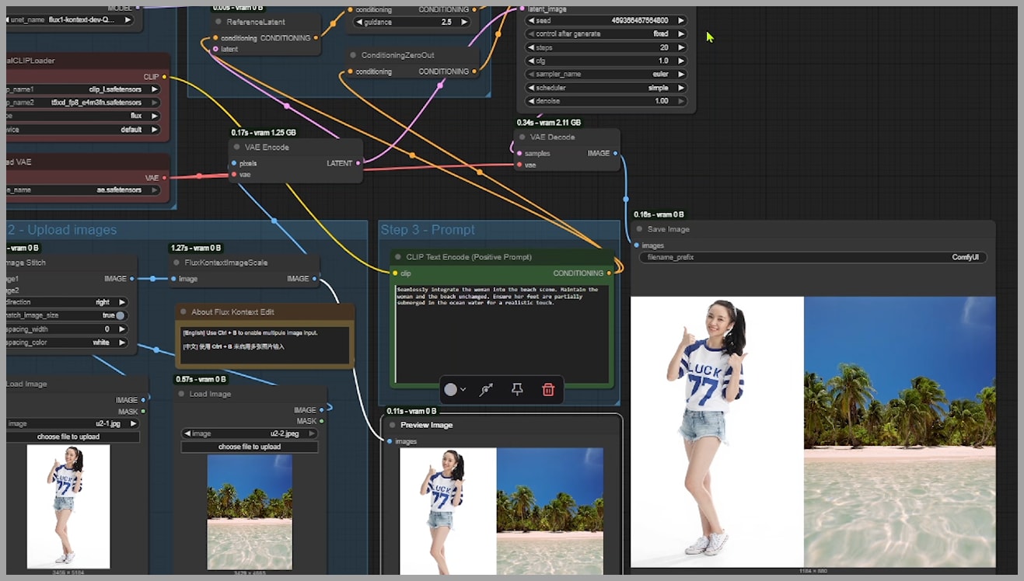Increase cfg value with right arrow
The height and width of the screenshot is (581, 1024).
click(680, 61)
